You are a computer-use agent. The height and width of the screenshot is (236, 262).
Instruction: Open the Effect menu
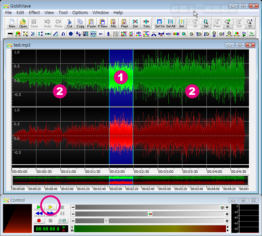pyautogui.click(x=34, y=12)
